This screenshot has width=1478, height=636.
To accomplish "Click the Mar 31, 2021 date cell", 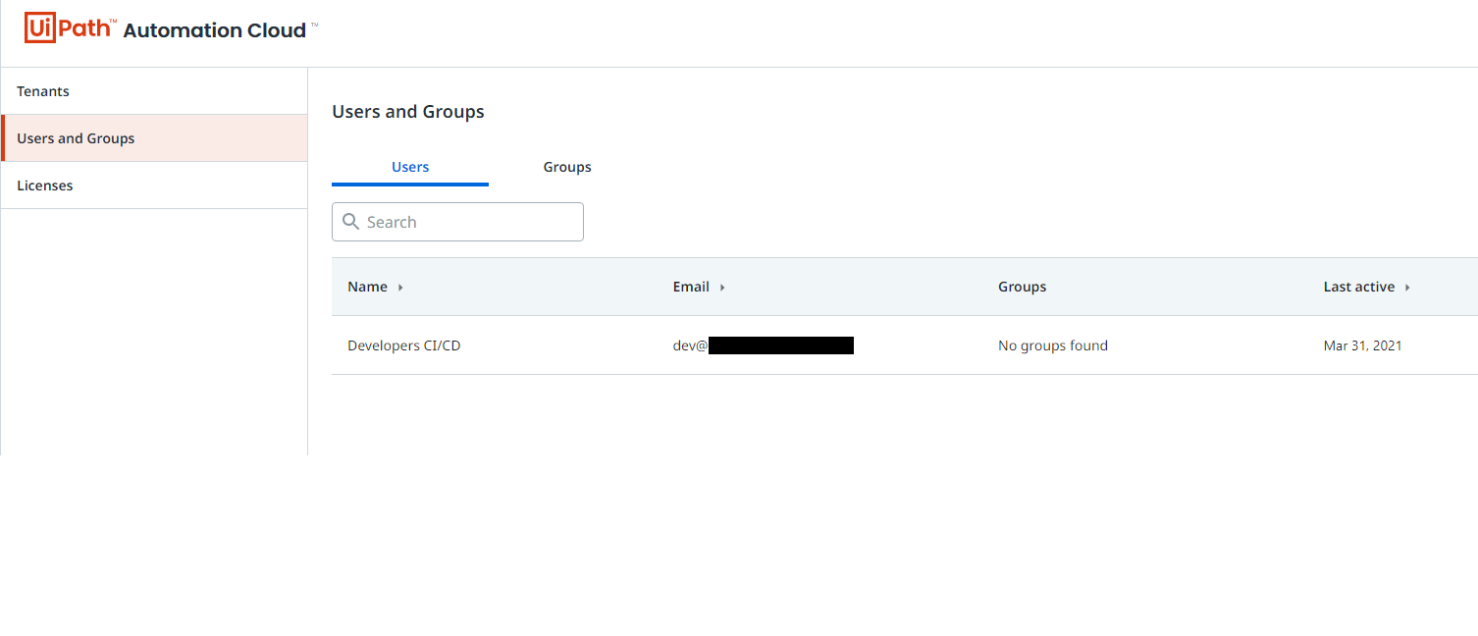I will pos(1362,345).
